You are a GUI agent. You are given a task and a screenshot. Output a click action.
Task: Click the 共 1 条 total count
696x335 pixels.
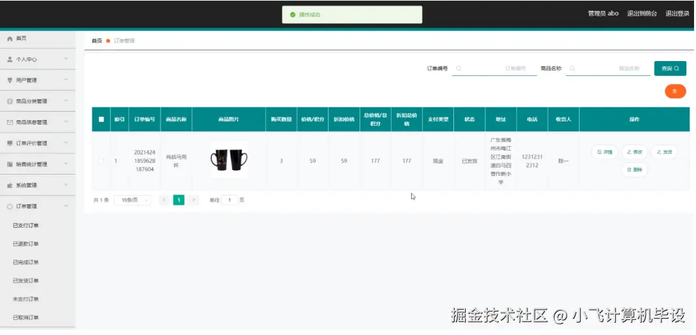coord(101,201)
